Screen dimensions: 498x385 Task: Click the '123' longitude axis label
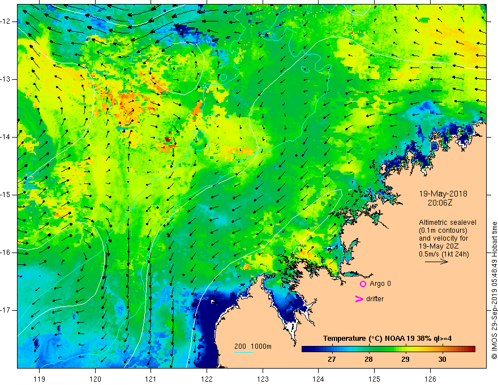pos(263,379)
